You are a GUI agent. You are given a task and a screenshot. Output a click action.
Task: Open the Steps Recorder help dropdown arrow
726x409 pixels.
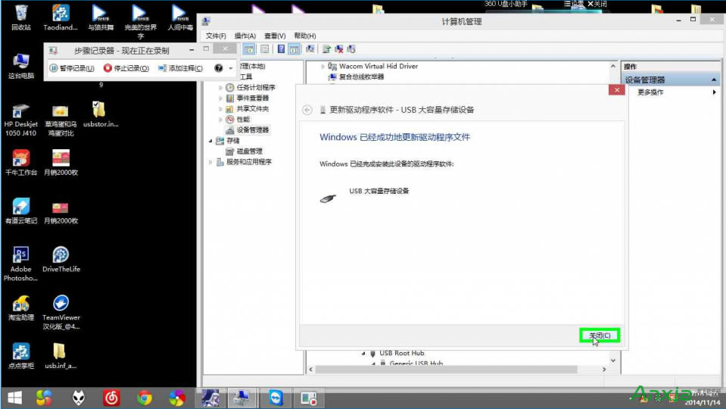(x=231, y=68)
